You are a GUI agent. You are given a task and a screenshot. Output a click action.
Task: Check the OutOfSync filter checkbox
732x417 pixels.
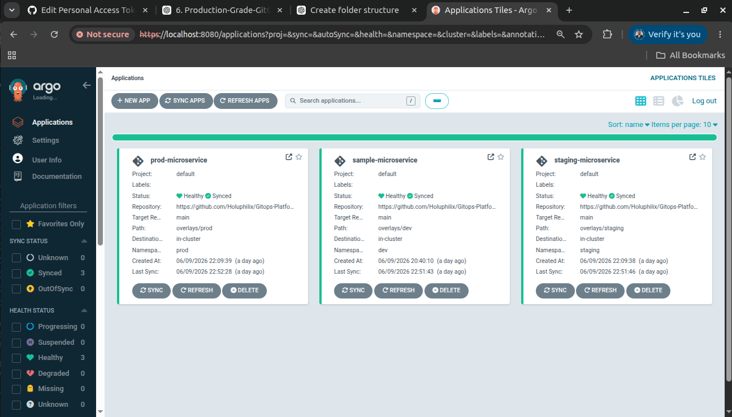coord(16,289)
